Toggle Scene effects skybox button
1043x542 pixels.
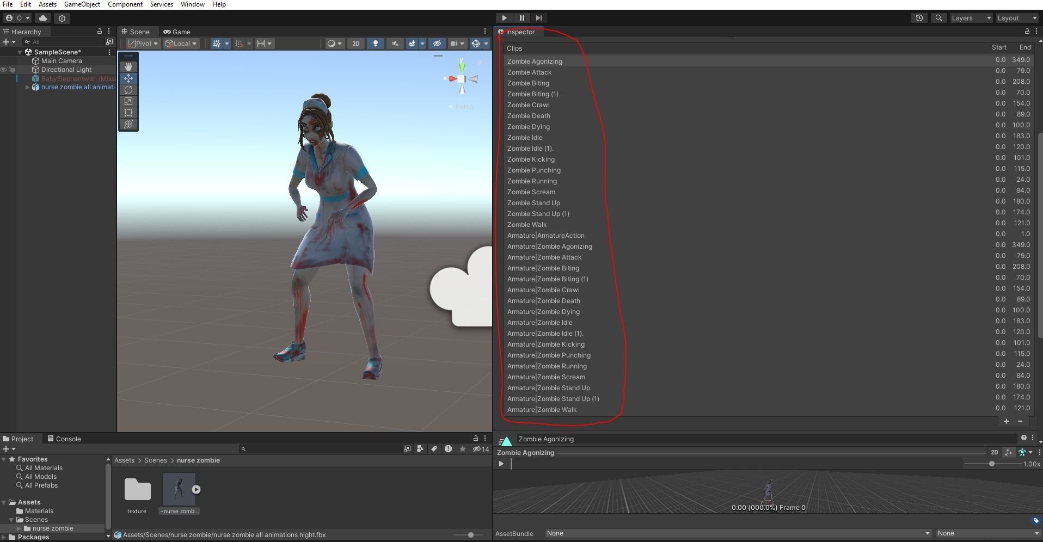tap(412, 44)
